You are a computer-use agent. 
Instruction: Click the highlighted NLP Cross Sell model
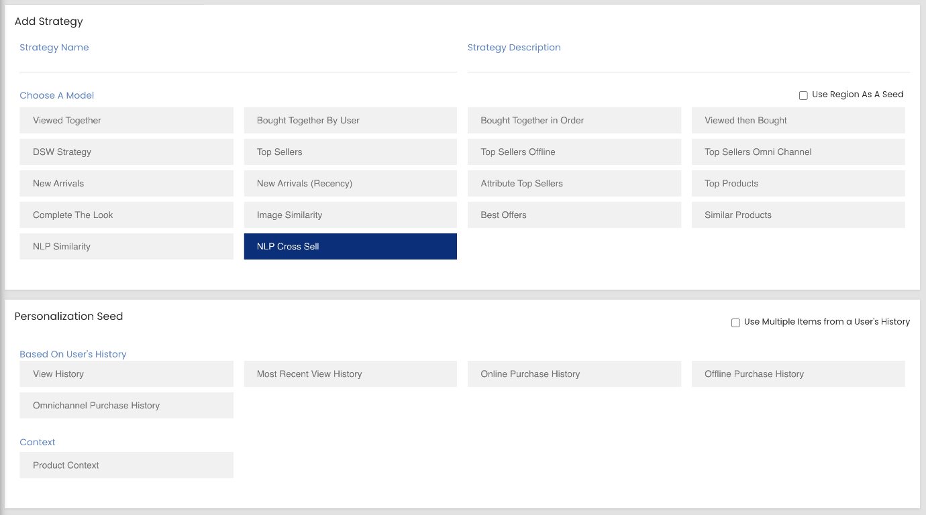[x=350, y=247]
